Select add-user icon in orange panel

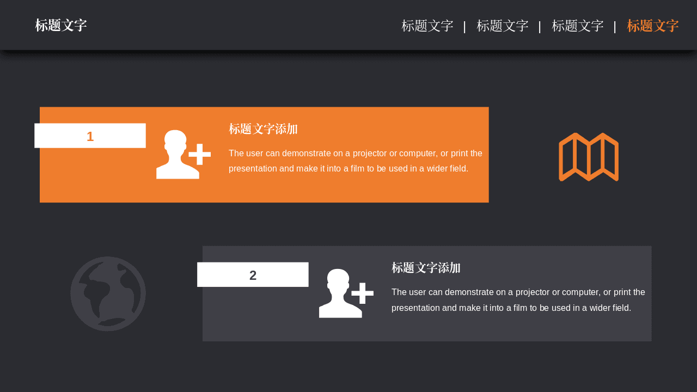pyautogui.click(x=184, y=155)
